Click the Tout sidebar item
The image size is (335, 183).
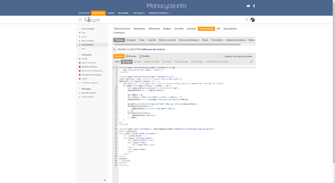(84, 33)
